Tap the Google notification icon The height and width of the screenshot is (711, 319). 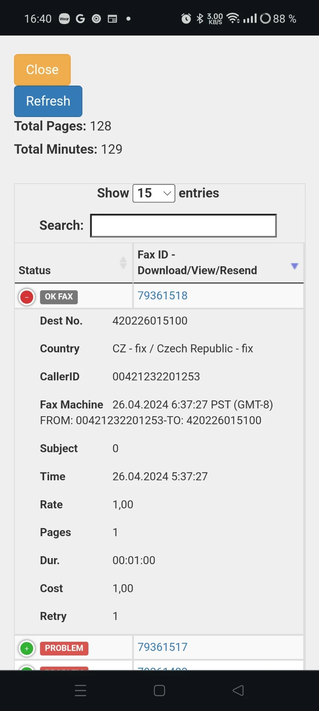point(80,19)
